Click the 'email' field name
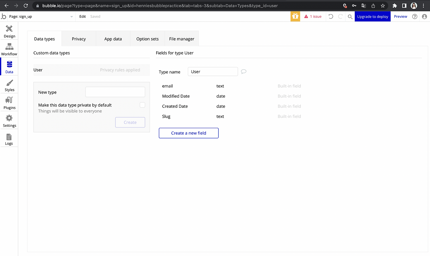 tap(167, 86)
